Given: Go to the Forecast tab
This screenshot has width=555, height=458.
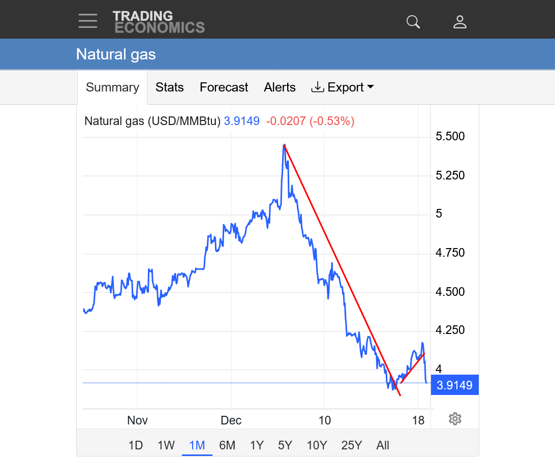Looking at the screenshot, I should (x=224, y=87).
